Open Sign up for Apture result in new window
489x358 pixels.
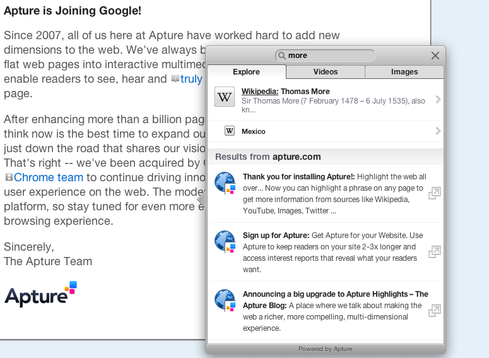pos(434,252)
